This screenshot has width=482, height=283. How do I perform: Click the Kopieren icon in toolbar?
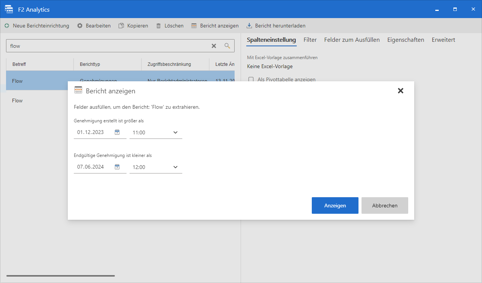121,26
